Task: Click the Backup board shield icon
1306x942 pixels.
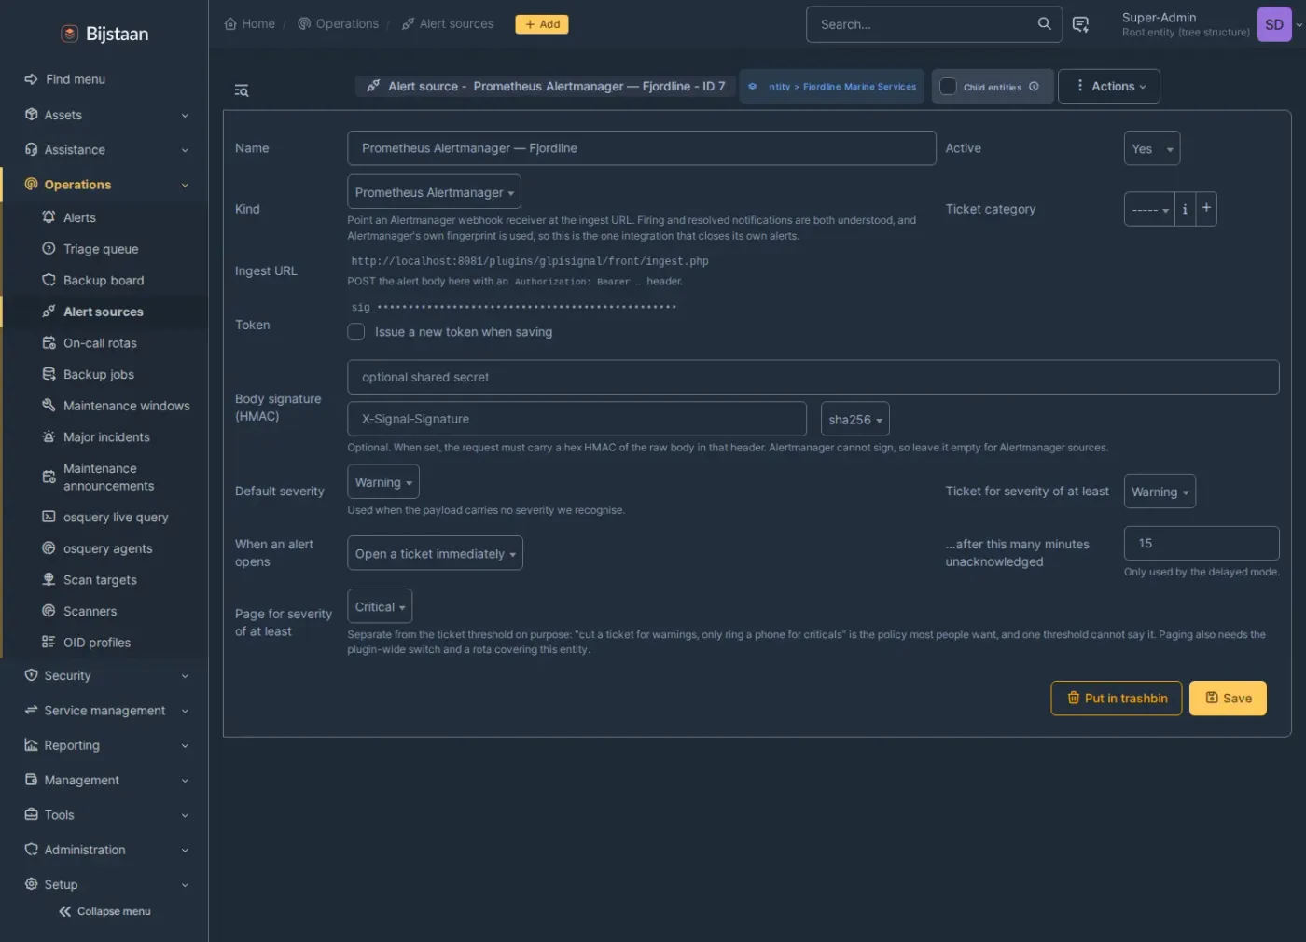Action: (x=49, y=280)
